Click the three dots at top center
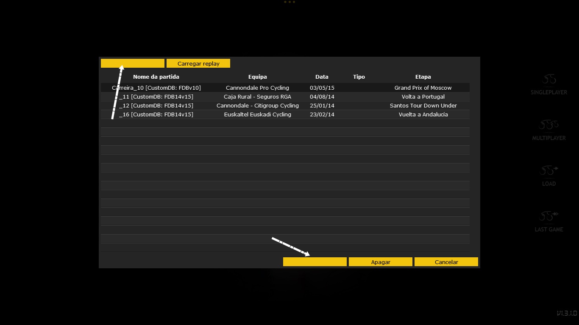The width and height of the screenshot is (579, 325). click(x=289, y=2)
